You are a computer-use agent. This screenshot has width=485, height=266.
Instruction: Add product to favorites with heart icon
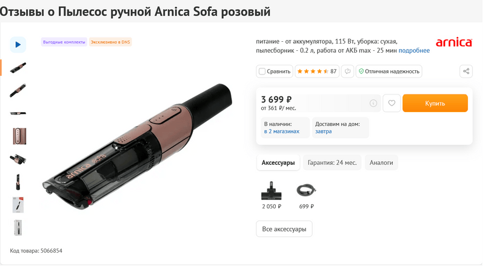pyautogui.click(x=392, y=103)
